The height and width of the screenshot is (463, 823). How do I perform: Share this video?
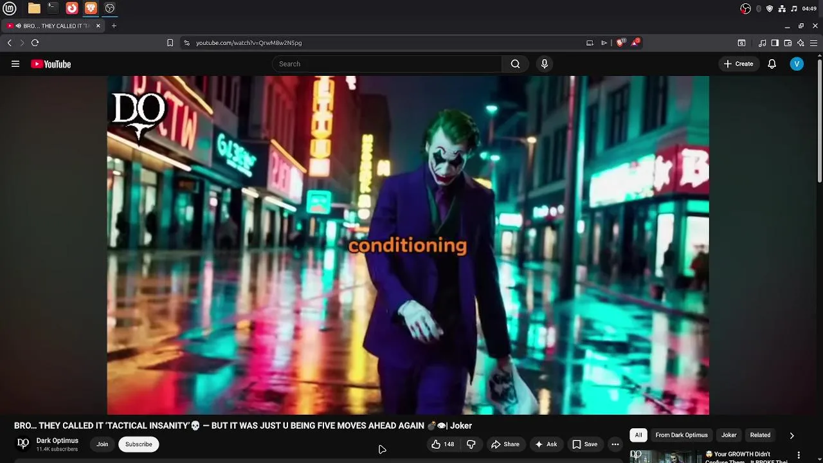coord(505,444)
